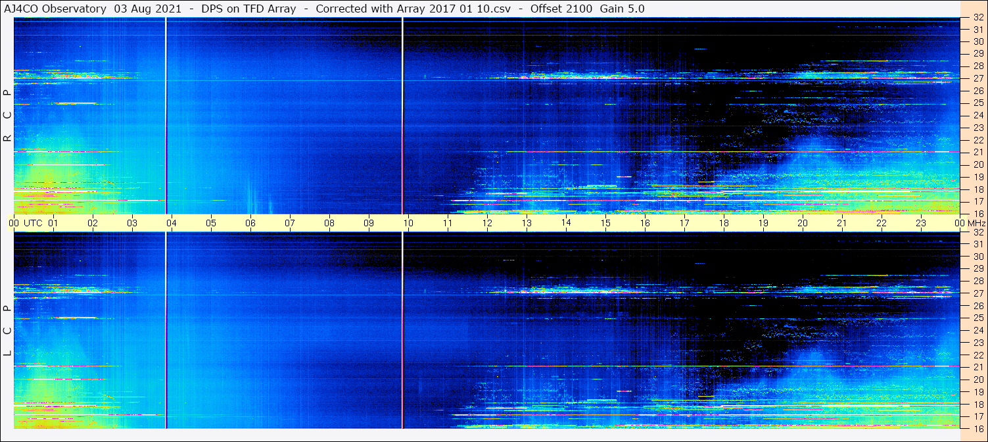The image size is (988, 442).
Task: Click the "AJ4CO Observatory" title text
Action: 55,9
